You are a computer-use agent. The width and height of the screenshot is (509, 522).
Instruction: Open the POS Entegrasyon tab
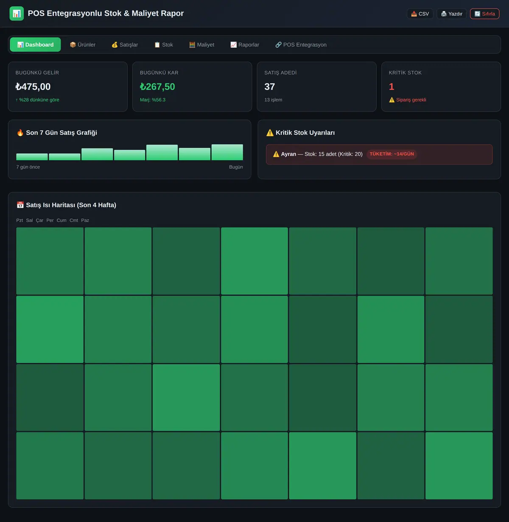point(301,45)
